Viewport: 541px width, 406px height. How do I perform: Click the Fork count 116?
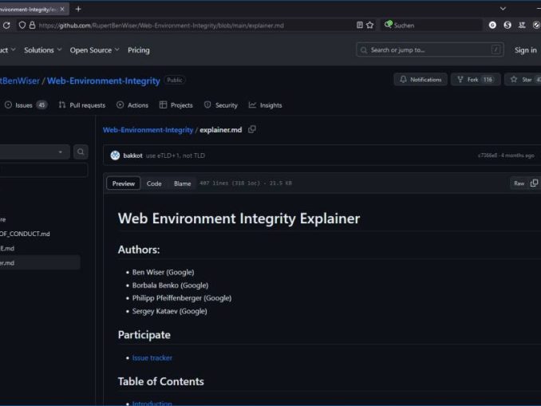pos(488,80)
